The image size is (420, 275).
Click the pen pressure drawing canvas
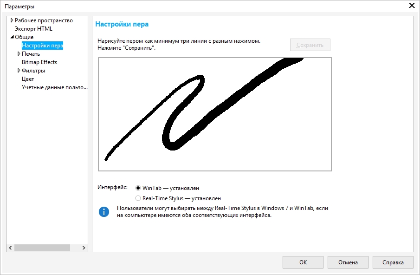[x=214, y=114]
